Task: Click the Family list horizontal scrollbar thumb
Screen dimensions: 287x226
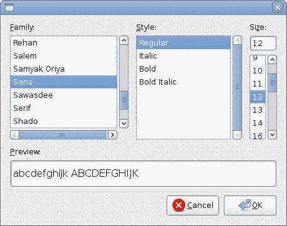Action: (x=62, y=135)
